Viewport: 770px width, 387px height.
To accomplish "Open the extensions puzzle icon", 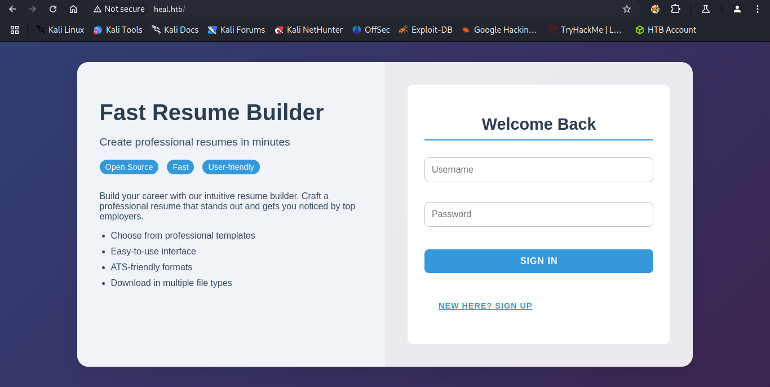I will (x=675, y=9).
